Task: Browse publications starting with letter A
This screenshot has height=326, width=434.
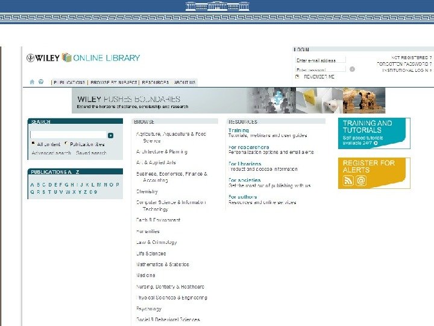Action: click(32, 185)
